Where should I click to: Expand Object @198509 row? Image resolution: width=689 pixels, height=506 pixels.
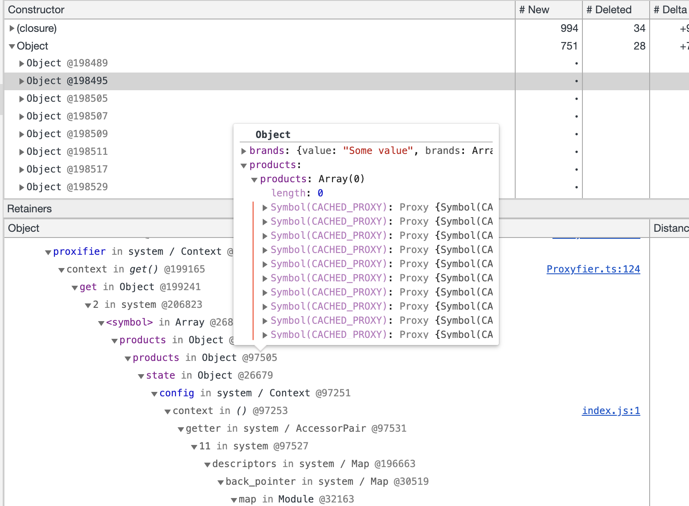[x=22, y=134]
